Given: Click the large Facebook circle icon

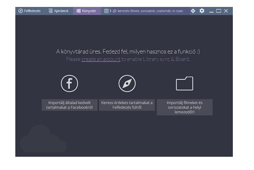Looking at the screenshot, I should click(69, 84).
